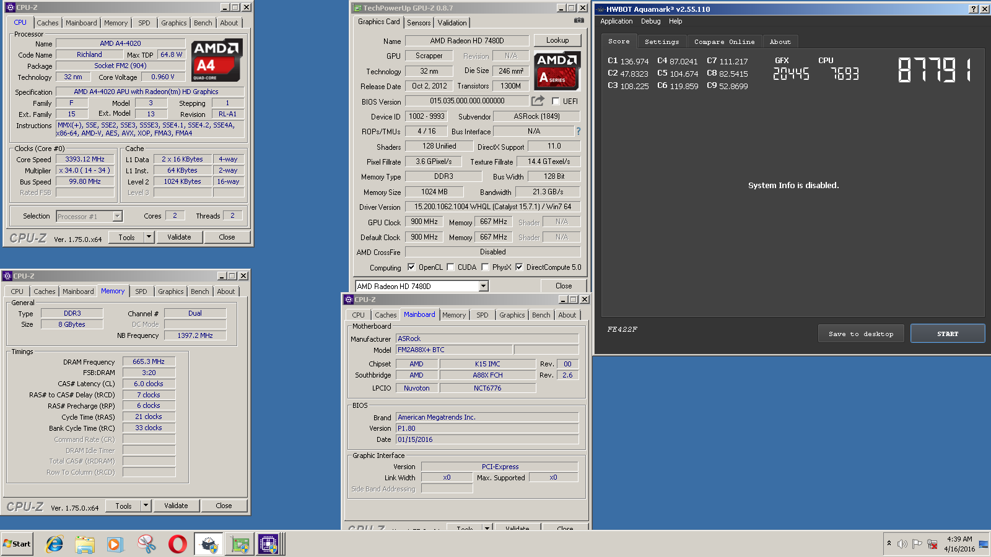Image resolution: width=991 pixels, height=557 pixels.
Task: Switch to CPU-Z taskbar icon
Action: 269,544
